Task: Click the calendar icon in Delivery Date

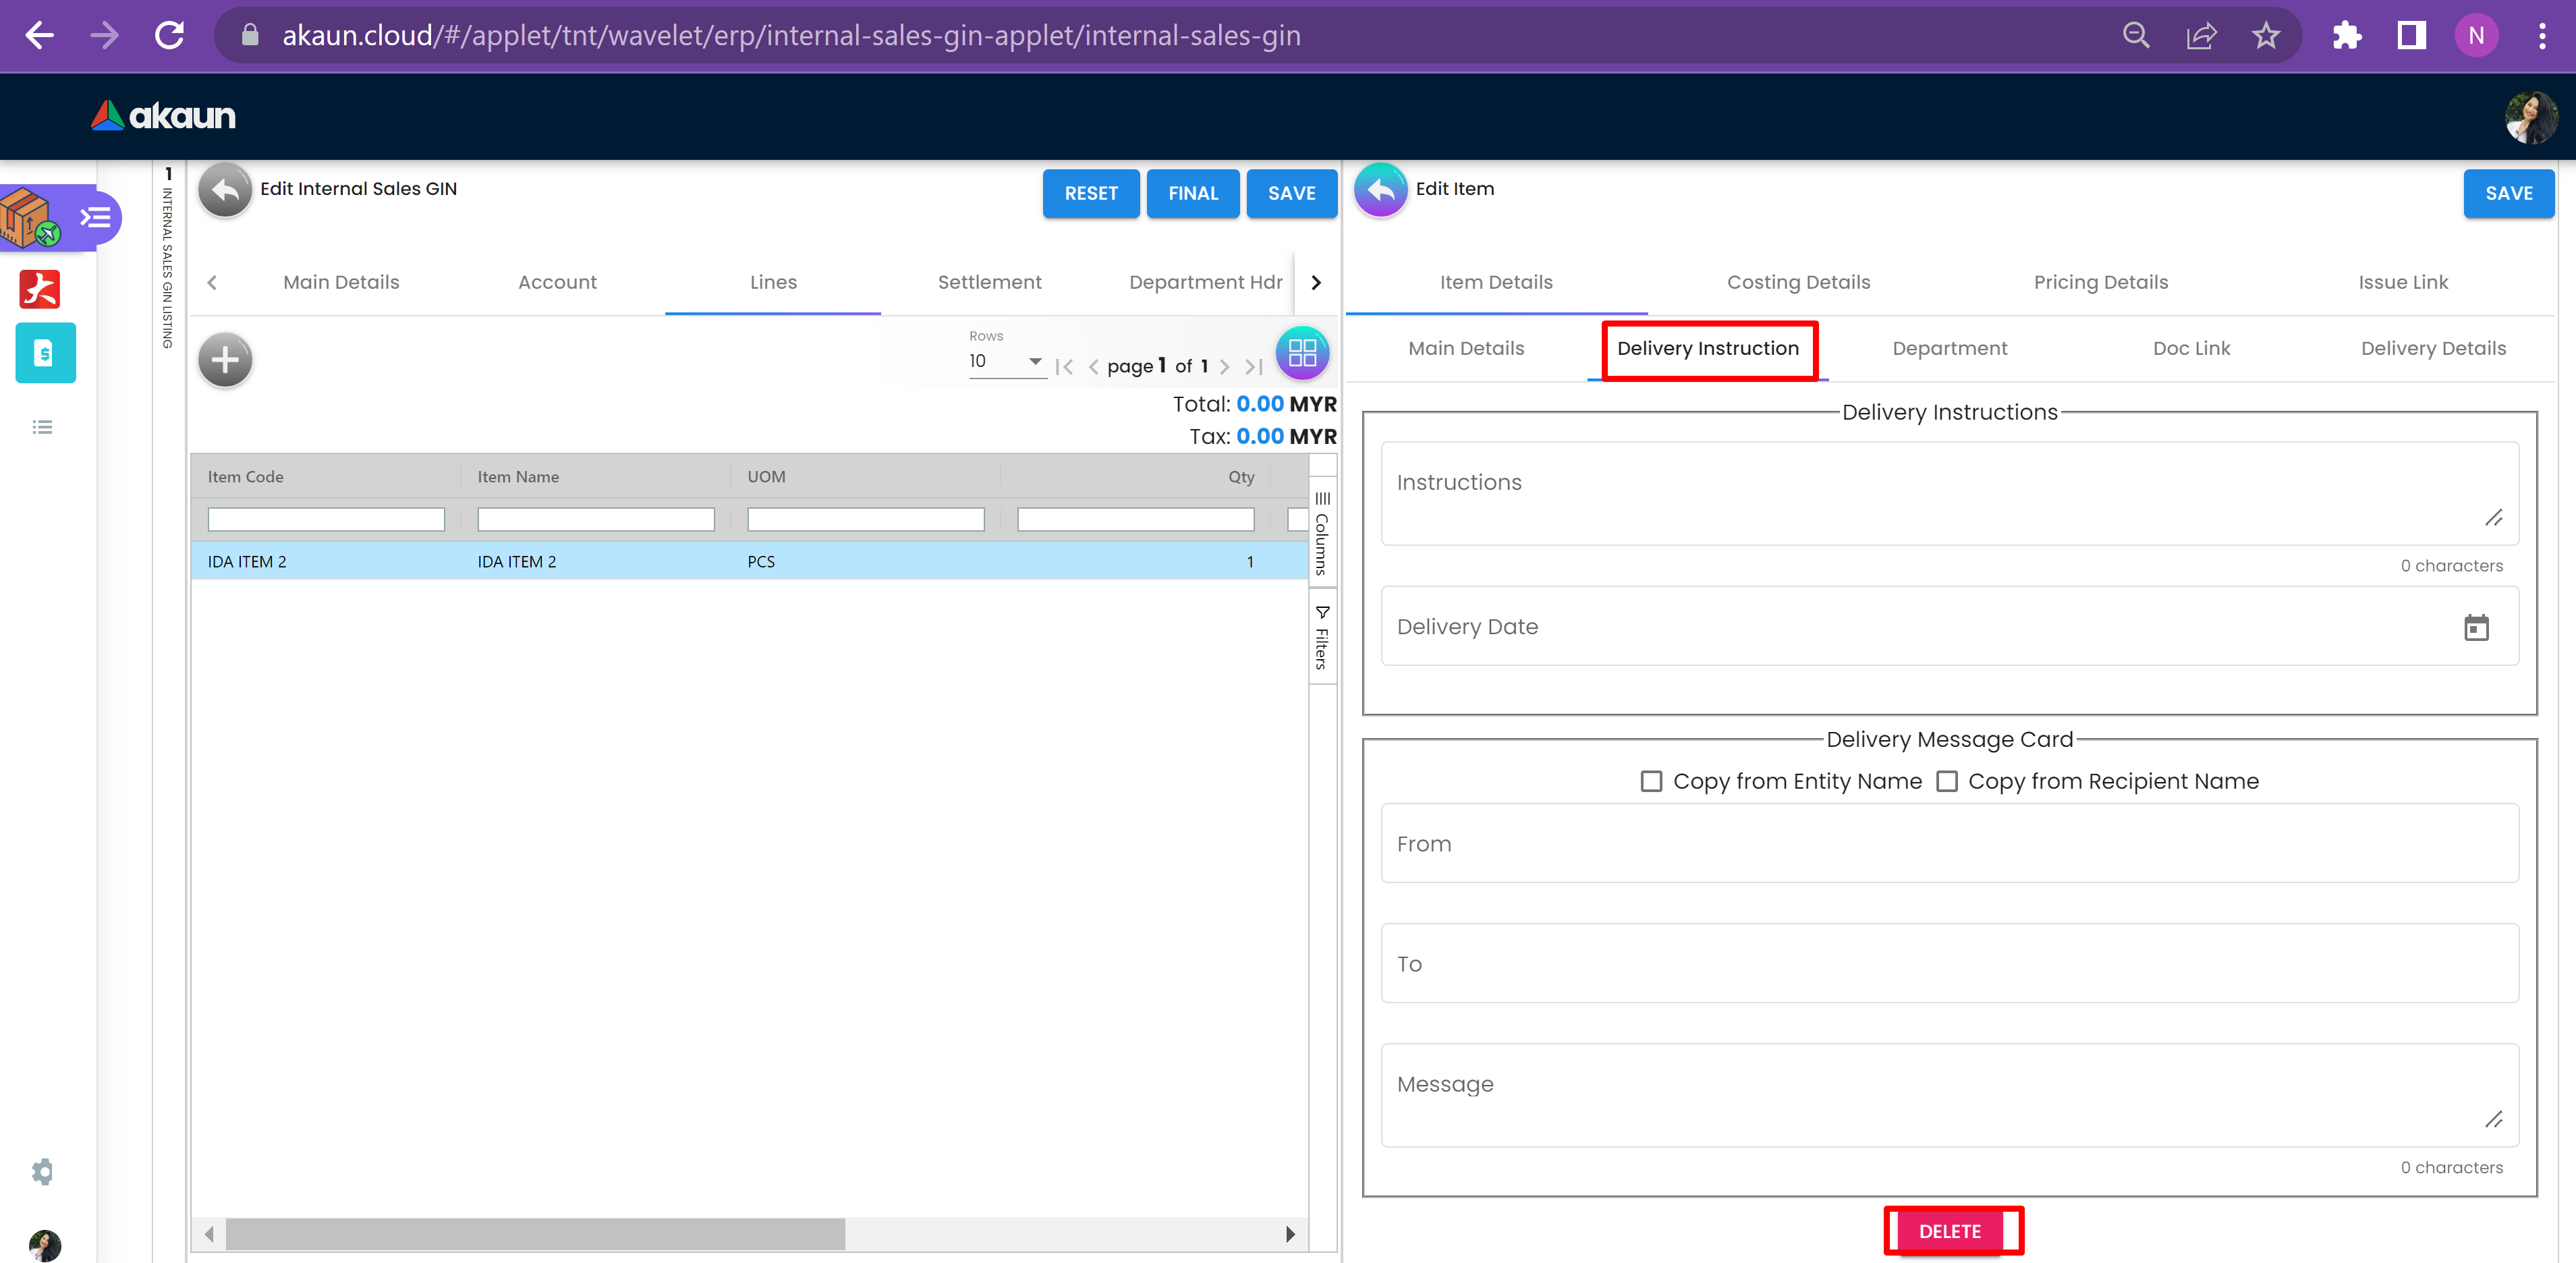Action: pyautogui.click(x=2476, y=627)
